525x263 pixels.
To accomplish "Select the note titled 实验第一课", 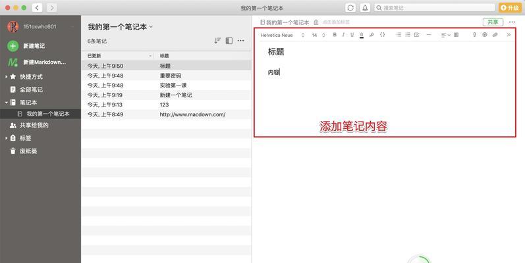I will click(167, 85).
